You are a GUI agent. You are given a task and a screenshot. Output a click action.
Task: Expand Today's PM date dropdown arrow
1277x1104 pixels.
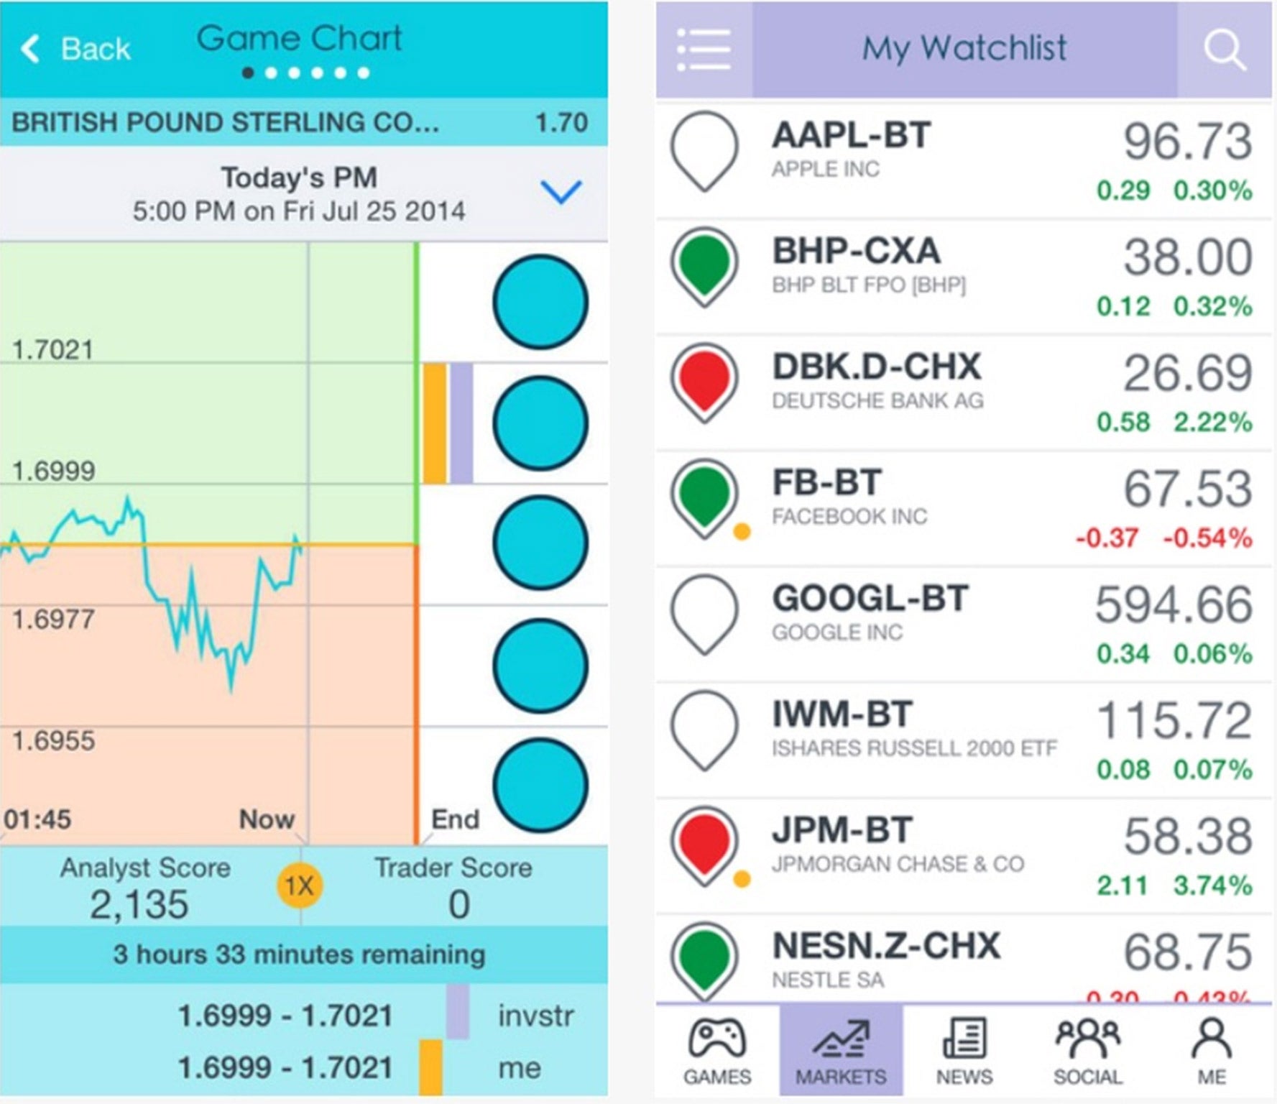pos(561,191)
